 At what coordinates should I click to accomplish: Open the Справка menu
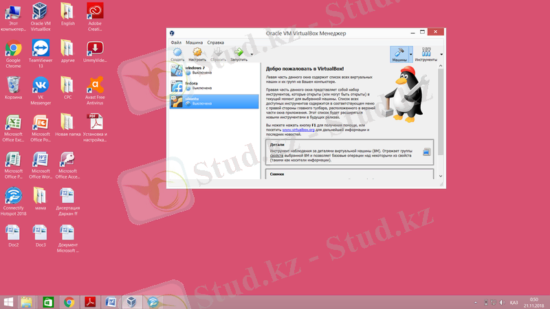215,43
